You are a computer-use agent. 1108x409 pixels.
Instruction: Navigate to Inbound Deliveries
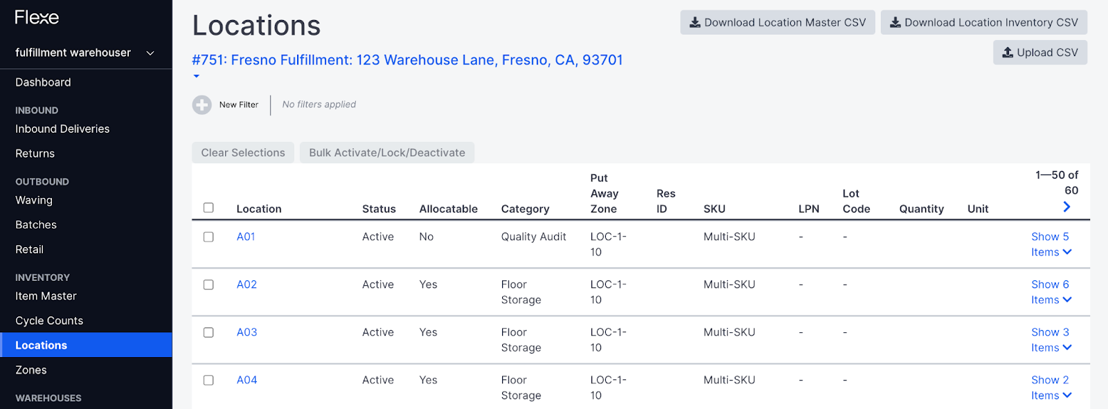click(62, 129)
